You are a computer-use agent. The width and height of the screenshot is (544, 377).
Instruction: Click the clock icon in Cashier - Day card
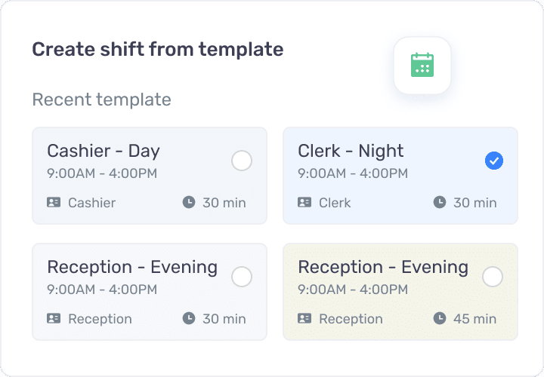[x=189, y=202]
